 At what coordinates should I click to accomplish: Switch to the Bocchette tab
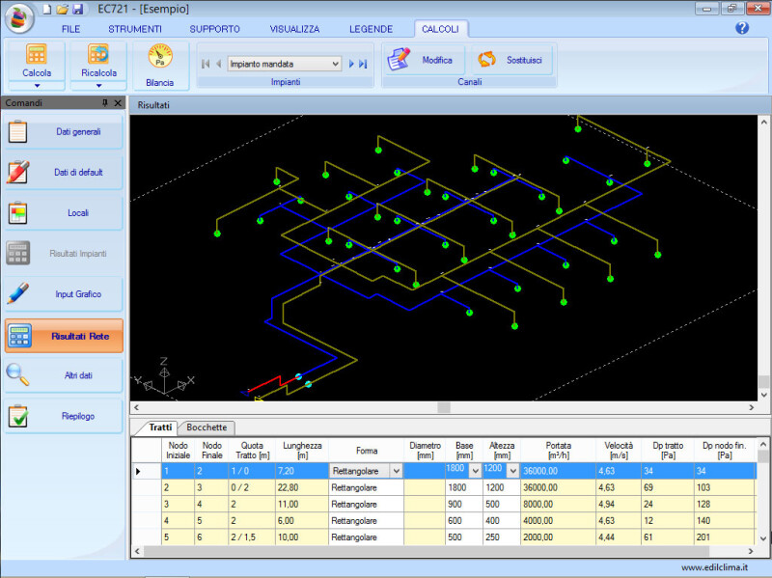207,427
